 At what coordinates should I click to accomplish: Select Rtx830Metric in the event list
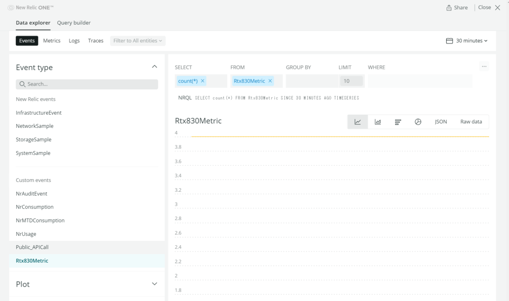point(87,261)
